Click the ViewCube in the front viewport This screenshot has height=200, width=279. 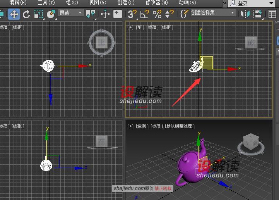(251, 42)
